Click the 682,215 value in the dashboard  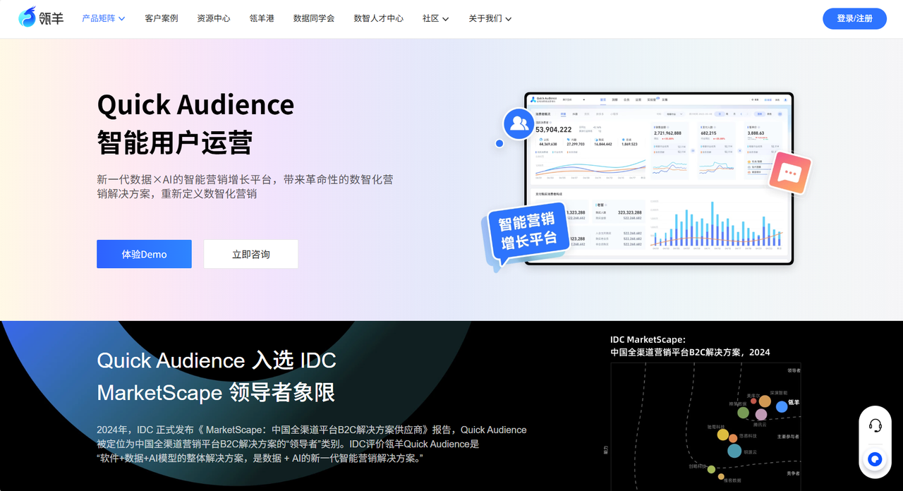coord(708,133)
